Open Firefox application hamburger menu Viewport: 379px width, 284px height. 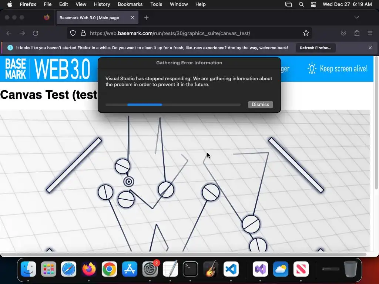[370, 33]
